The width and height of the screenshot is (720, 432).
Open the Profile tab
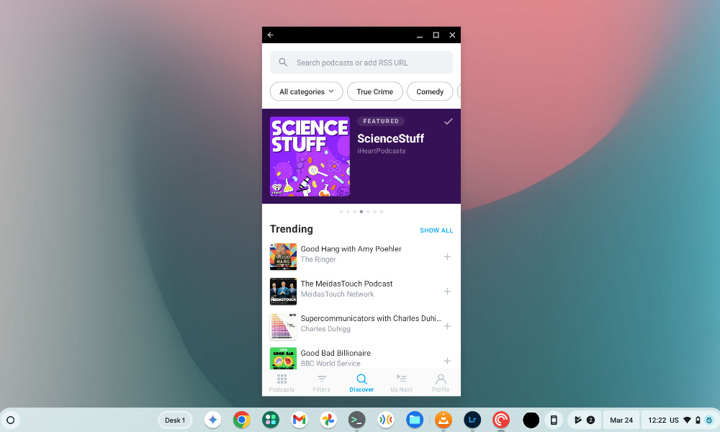point(441,383)
